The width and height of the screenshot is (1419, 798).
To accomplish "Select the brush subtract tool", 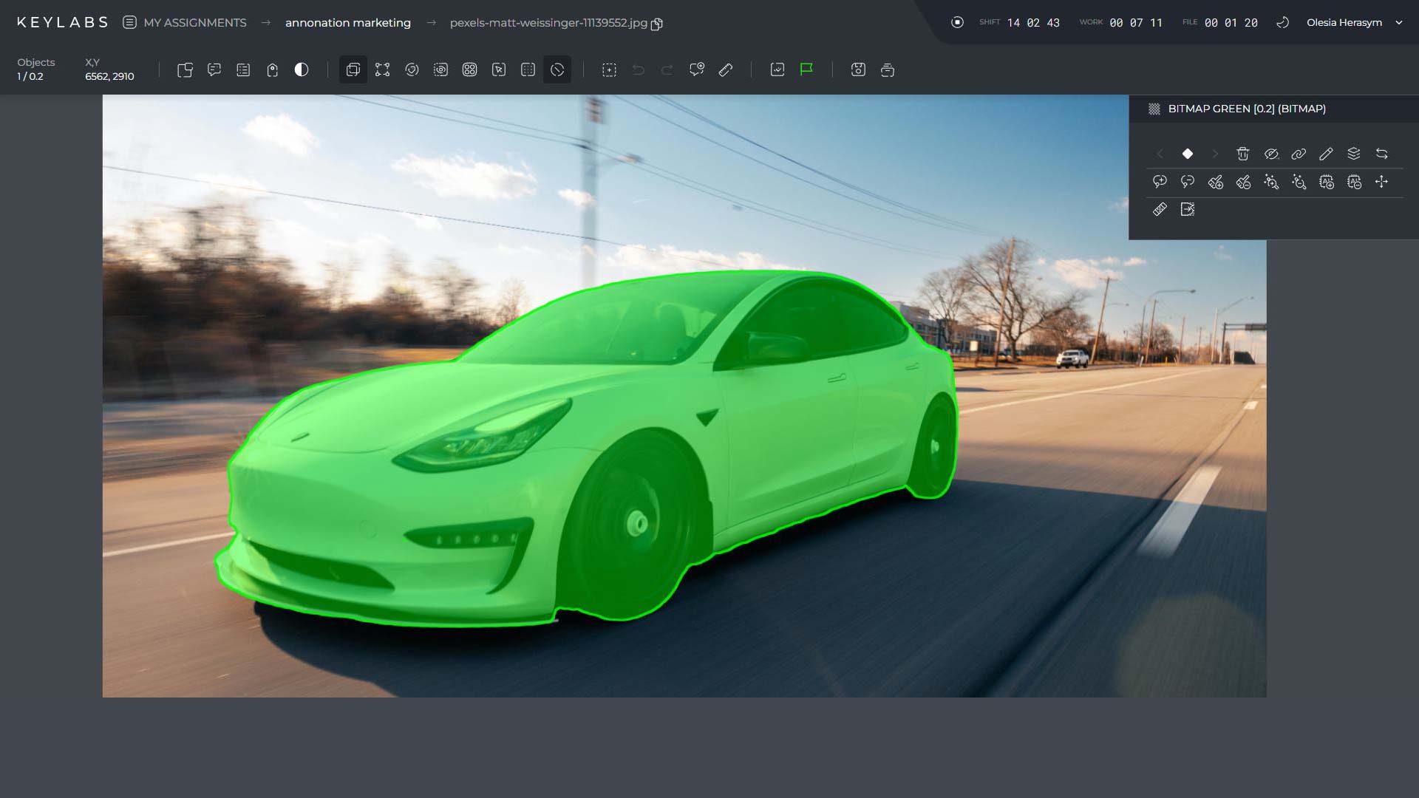I will coord(1244,183).
